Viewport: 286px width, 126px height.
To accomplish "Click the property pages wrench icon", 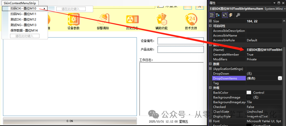I will coord(238,15).
